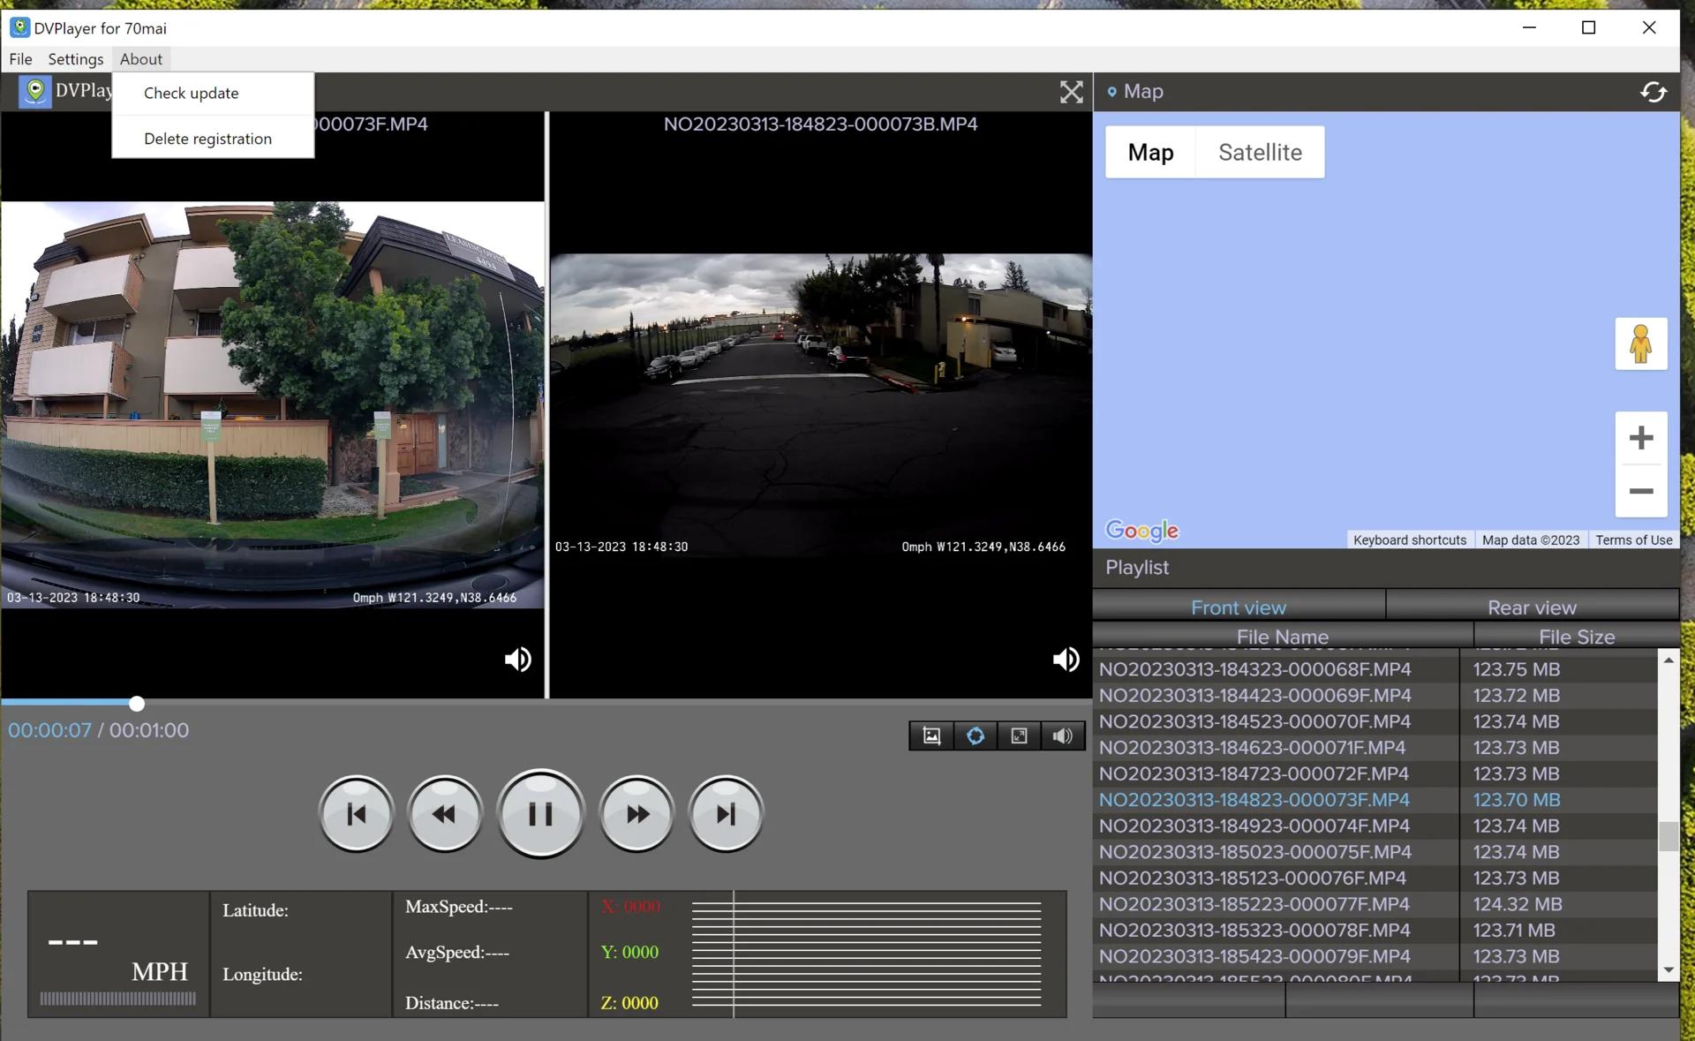This screenshot has height=1041, width=1695.
Task: Toggle the master volume icon
Action: [1062, 735]
